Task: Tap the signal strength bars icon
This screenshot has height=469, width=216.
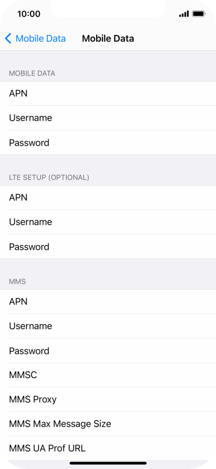Action: pos(184,14)
